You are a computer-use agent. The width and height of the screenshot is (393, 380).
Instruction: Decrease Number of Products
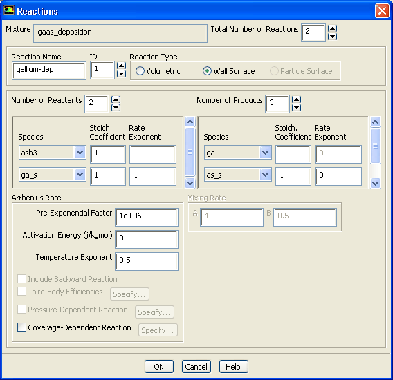296,108
